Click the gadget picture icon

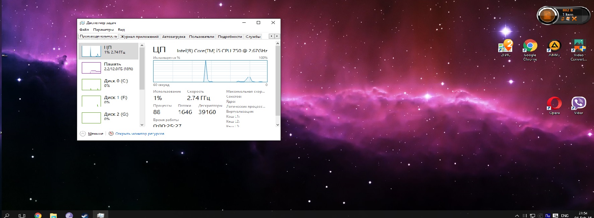568,19
